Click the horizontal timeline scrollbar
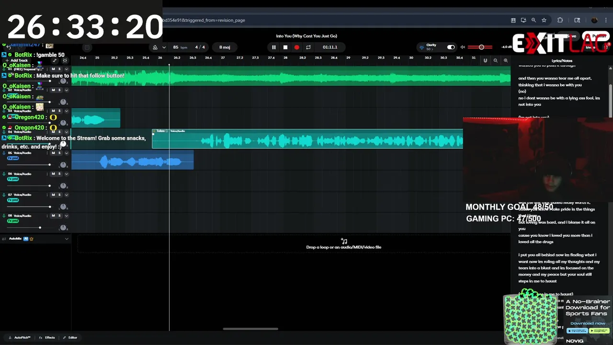 [250, 329]
